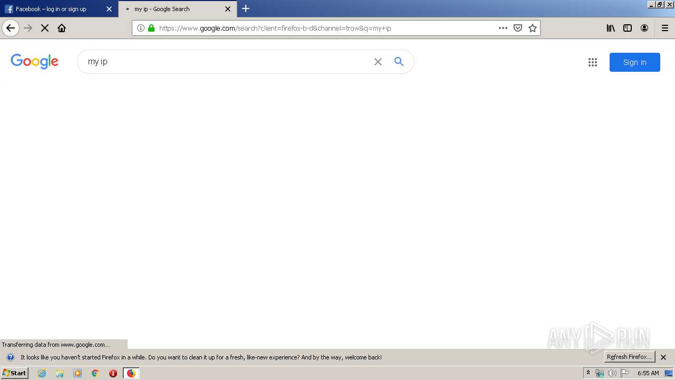Viewport: 675px width, 380px height.
Task: Click the 6:55 AM clock
Action: coord(648,373)
